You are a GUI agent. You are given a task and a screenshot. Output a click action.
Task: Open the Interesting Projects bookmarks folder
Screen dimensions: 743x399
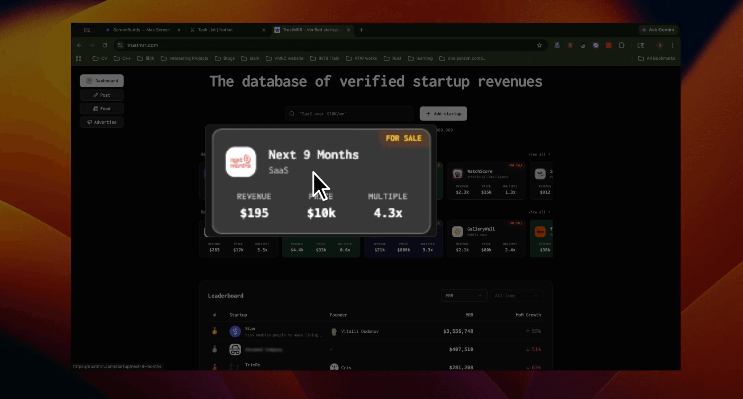click(184, 58)
